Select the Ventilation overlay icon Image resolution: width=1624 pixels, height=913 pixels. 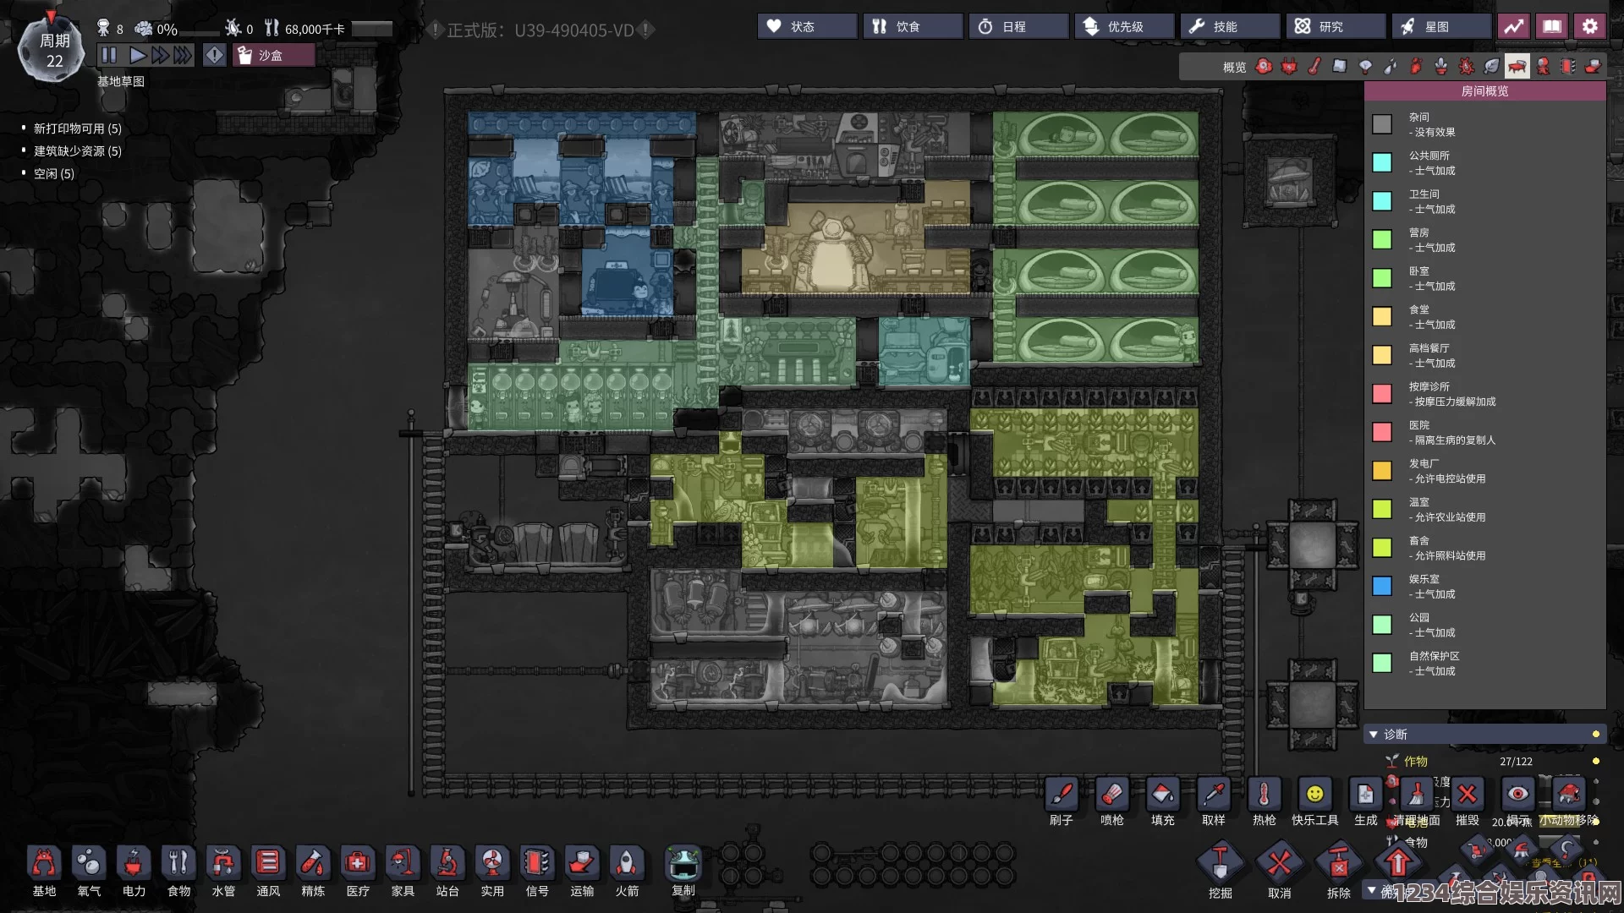[x=1416, y=67]
